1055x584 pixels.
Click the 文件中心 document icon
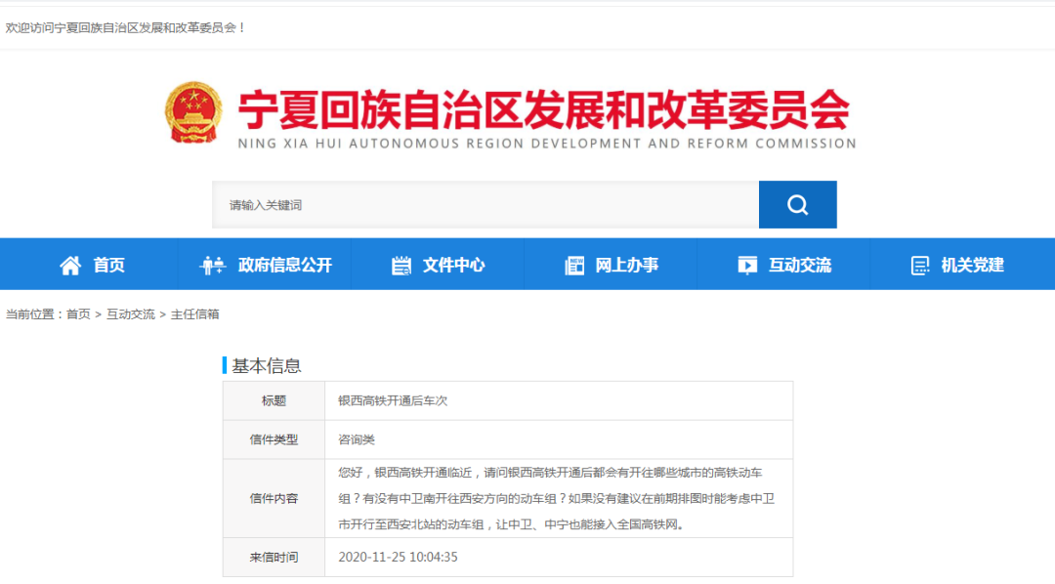pyautogui.click(x=400, y=264)
